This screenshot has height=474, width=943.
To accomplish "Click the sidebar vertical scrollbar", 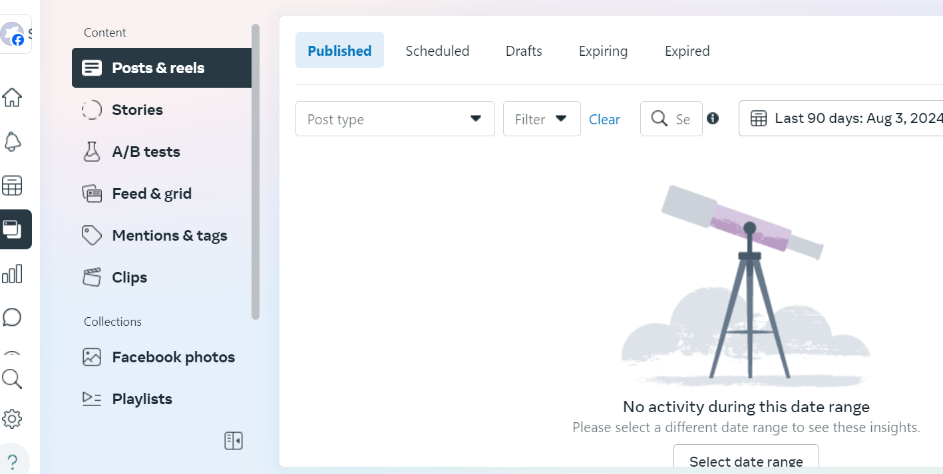I will (256, 172).
